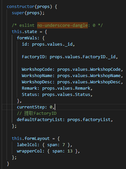
Task: Click 'props.values.FactoryID._id' value
Action: 83,57
